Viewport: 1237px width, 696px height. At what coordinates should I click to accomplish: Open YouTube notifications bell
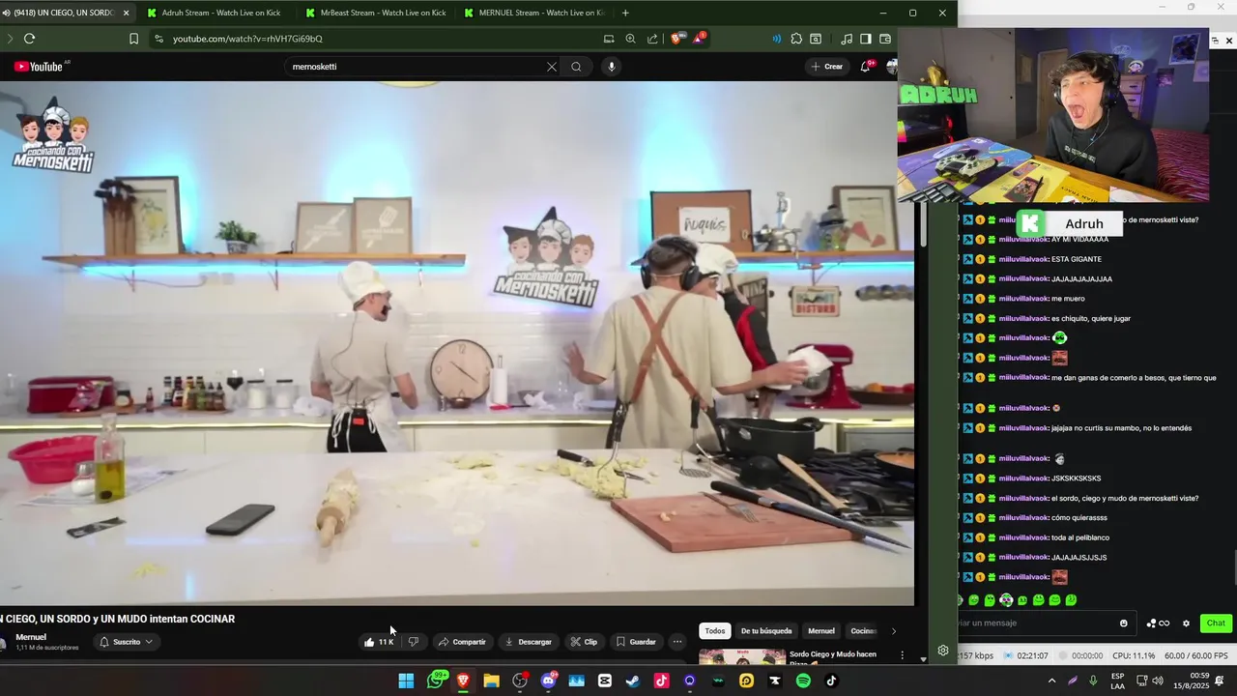866,67
